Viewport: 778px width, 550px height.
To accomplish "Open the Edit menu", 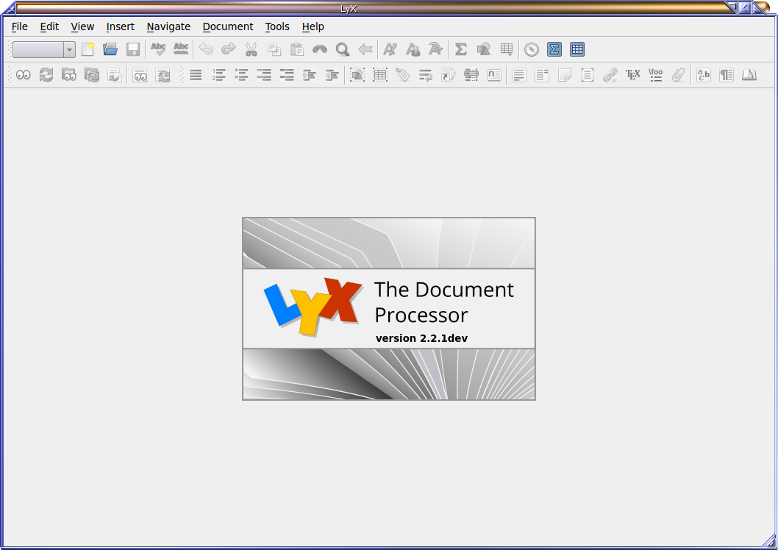I will 49,26.
